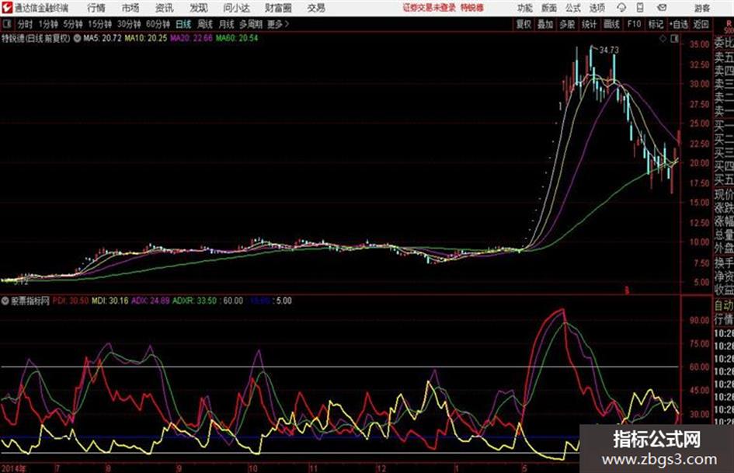The image size is (734, 473).
Task: Click the MA10: 20.25 label
Action: [x=145, y=38]
